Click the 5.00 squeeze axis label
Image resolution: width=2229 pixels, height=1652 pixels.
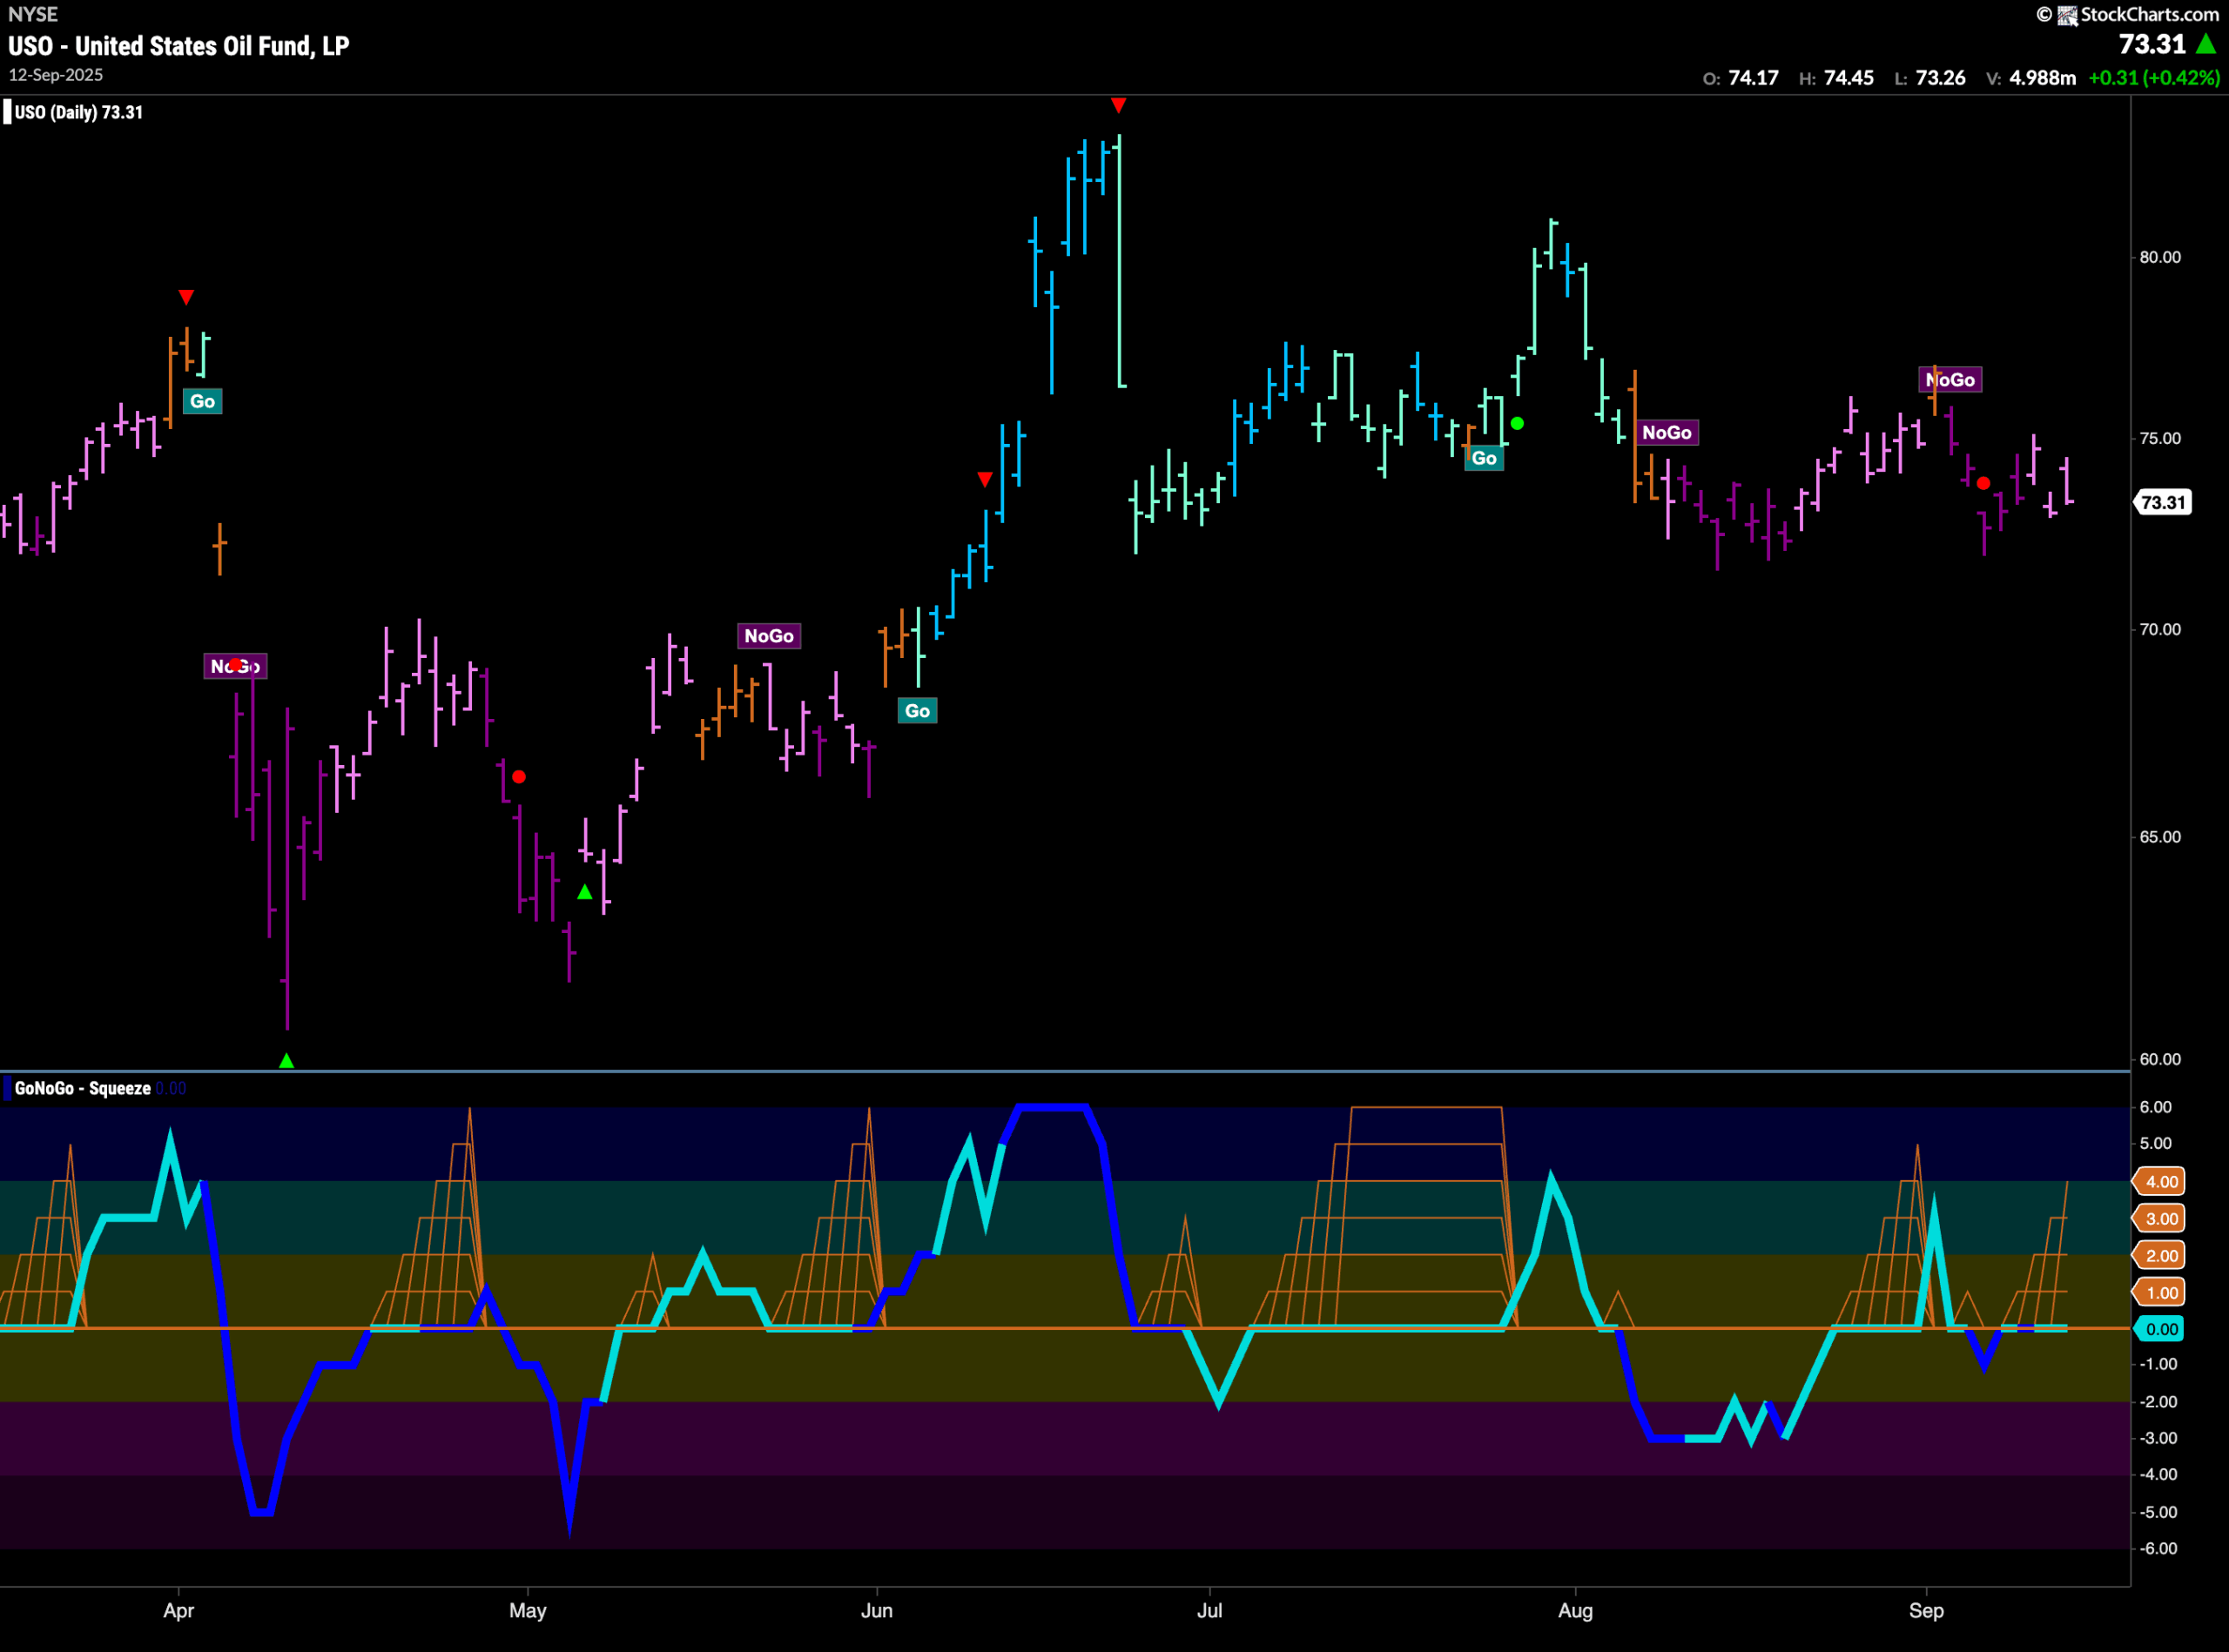coord(2156,1143)
